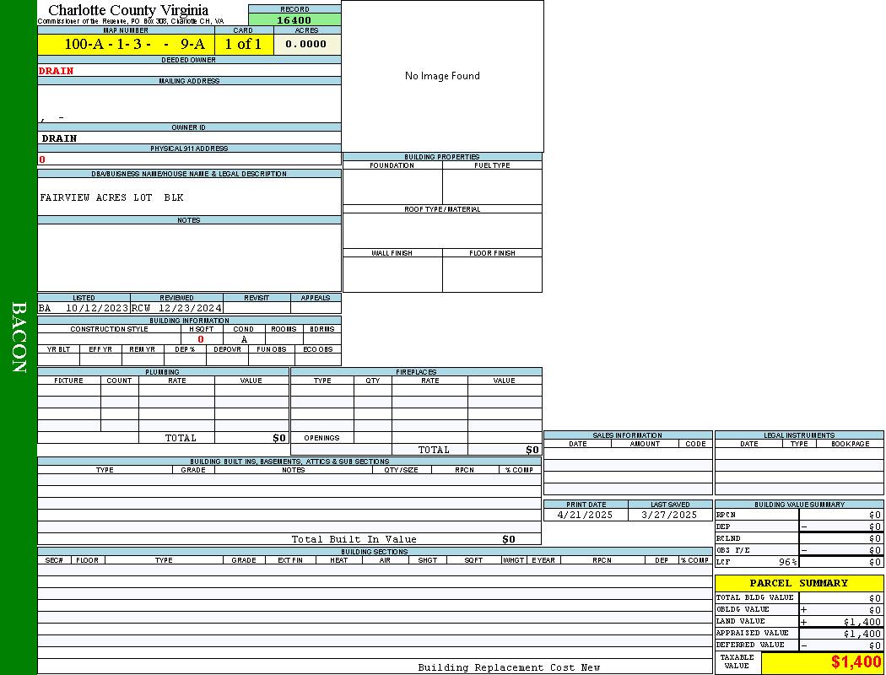Click the Charlotte County Virginia title
This screenshot has width=886, height=675.
[128, 10]
